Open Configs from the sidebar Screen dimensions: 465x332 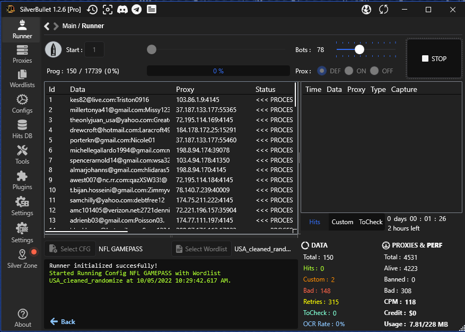coord(22,104)
